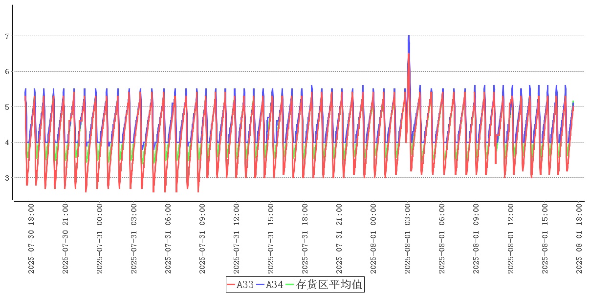590x293 pixels.
Task: Click the y-axis label 5
Action: tap(7, 107)
